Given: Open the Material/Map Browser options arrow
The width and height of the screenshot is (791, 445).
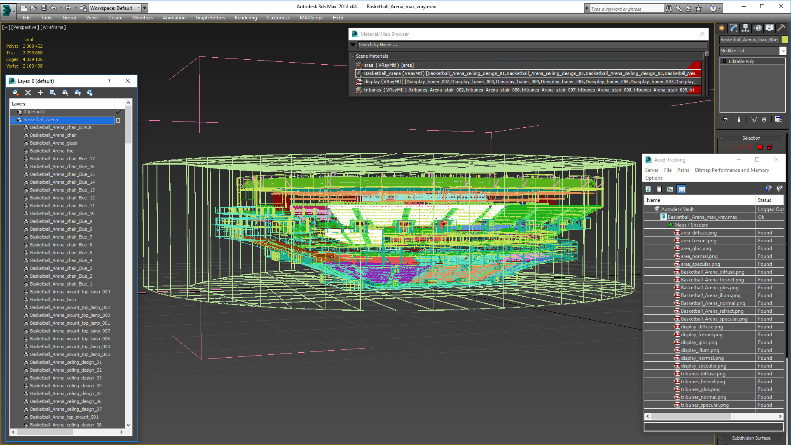Looking at the screenshot, I should [353, 45].
